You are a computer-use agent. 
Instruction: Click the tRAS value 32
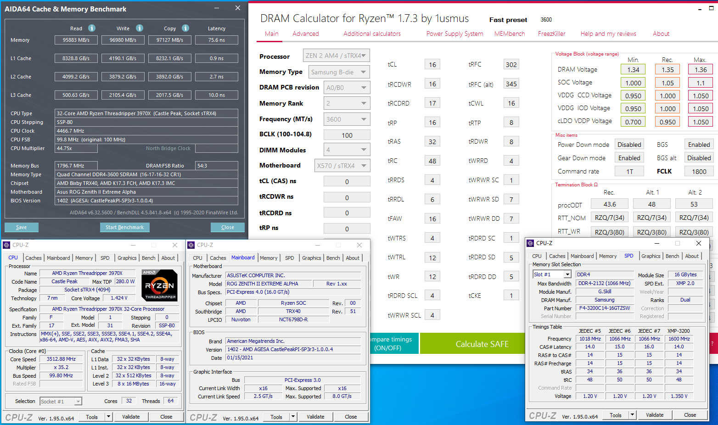(432, 142)
